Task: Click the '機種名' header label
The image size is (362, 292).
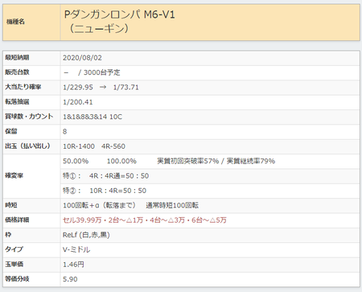Action: pyautogui.click(x=15, y=22)
